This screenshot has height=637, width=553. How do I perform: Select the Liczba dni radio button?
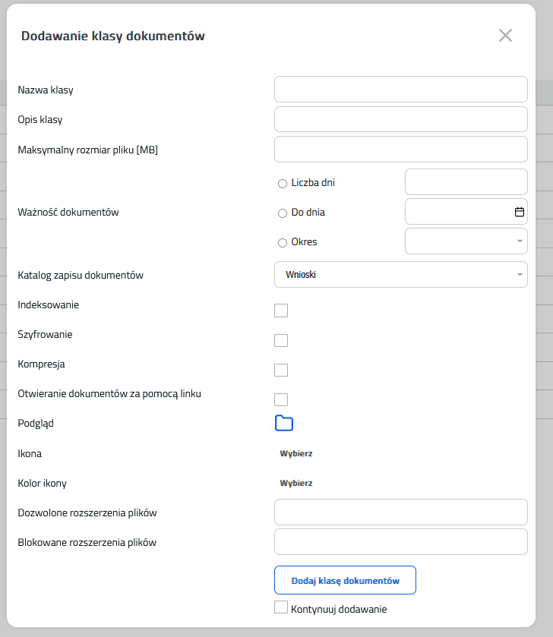pyautogui.click(x=283, y=183)
